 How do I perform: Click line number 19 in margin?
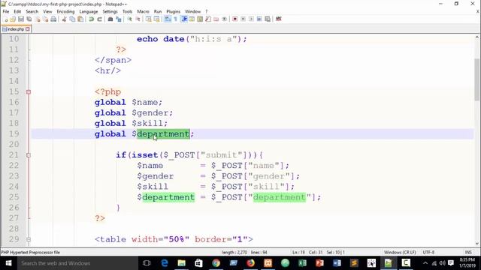tap(14, 133)
